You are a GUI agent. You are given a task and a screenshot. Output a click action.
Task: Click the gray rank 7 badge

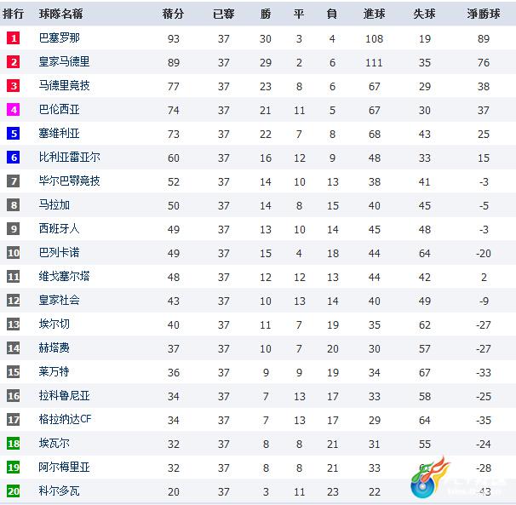pos(13,181)
